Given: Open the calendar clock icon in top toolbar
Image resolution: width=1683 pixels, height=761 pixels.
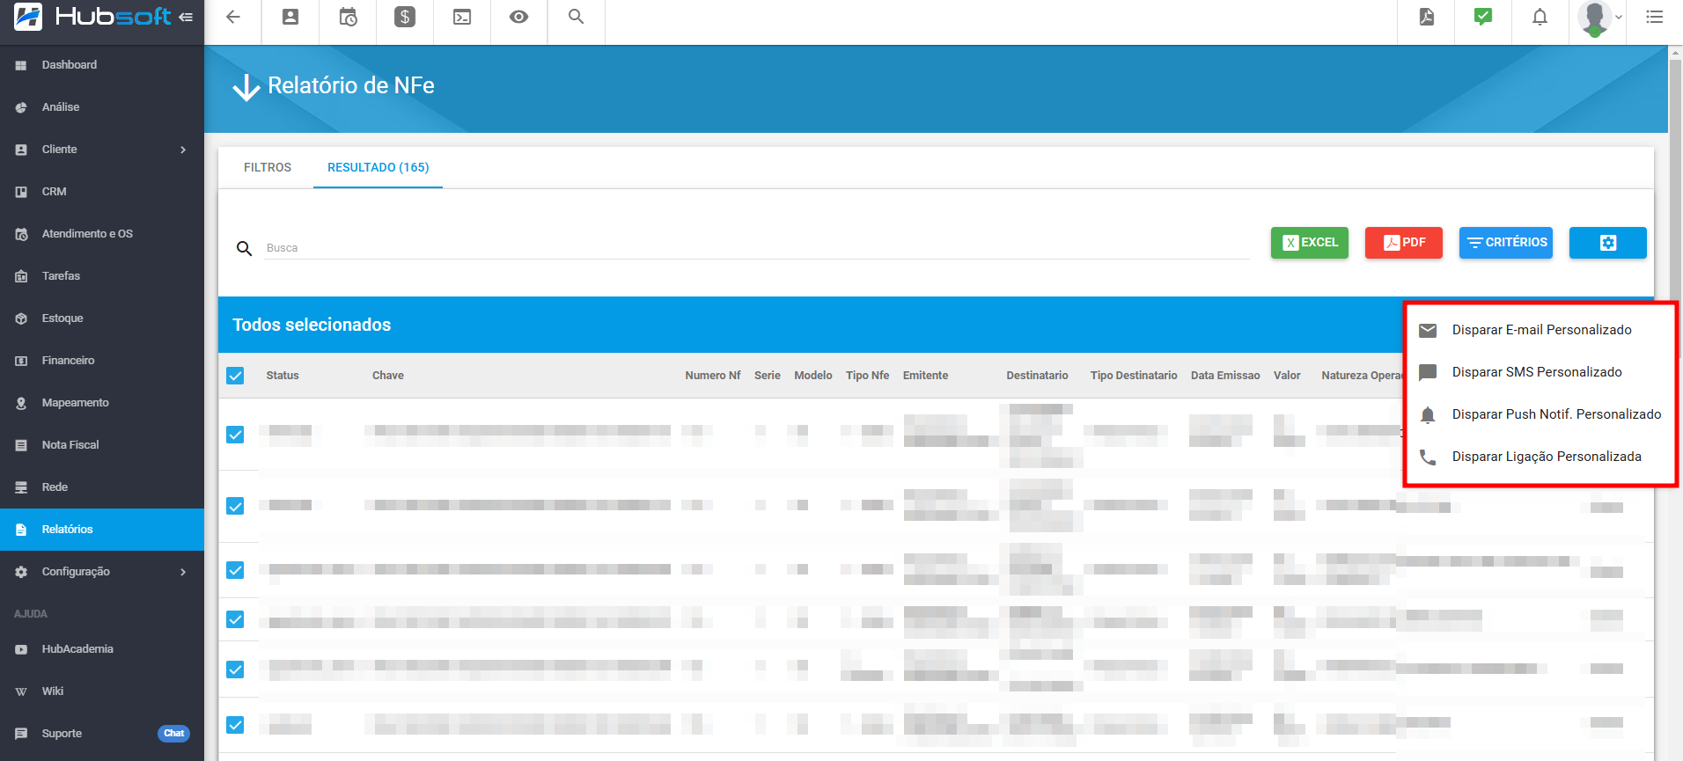Looking at the screenshot, I should 348,17.
